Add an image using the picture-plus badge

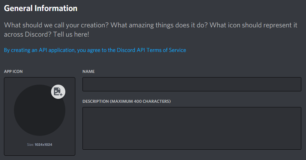tap(58, 92)
